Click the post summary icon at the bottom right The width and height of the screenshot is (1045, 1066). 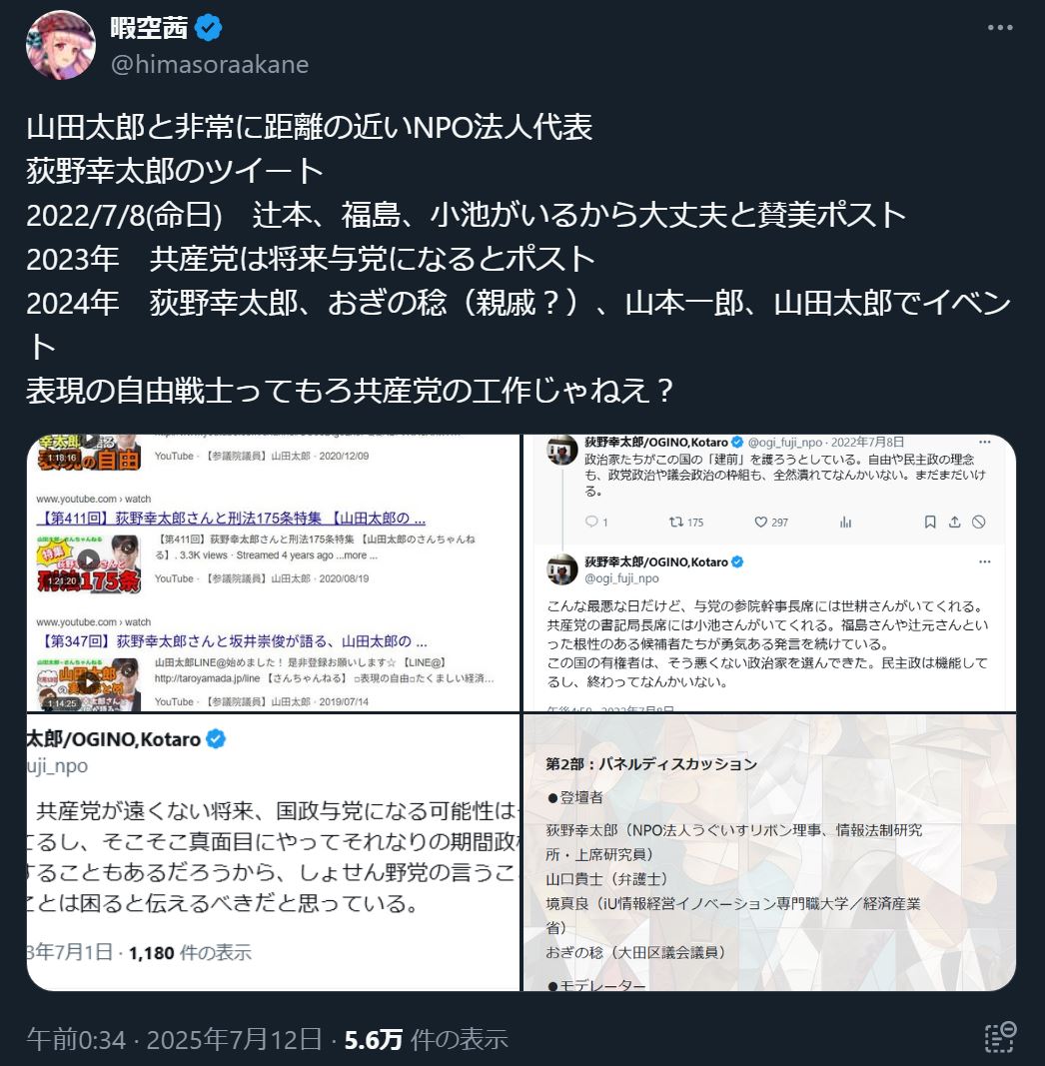[x=1000, y=1037]
